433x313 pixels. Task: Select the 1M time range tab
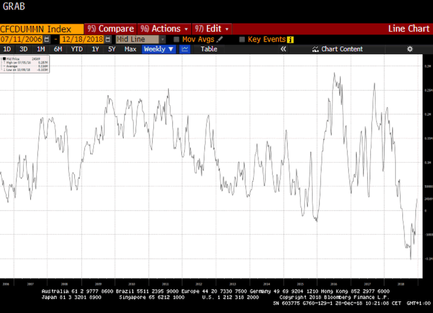(x=41, y=49)
